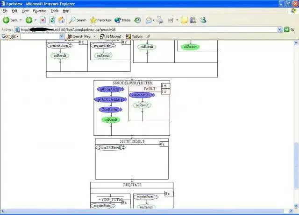Open the Edit icon dropdown arrow

177,20
